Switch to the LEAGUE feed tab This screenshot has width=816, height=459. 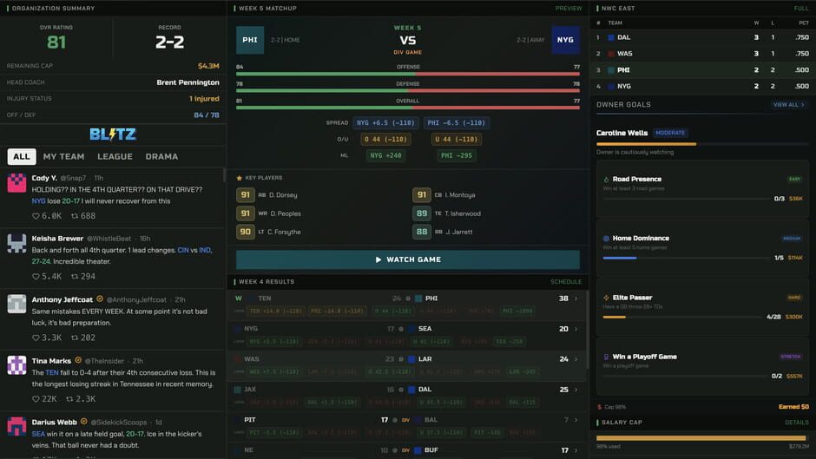coord(115,157)
